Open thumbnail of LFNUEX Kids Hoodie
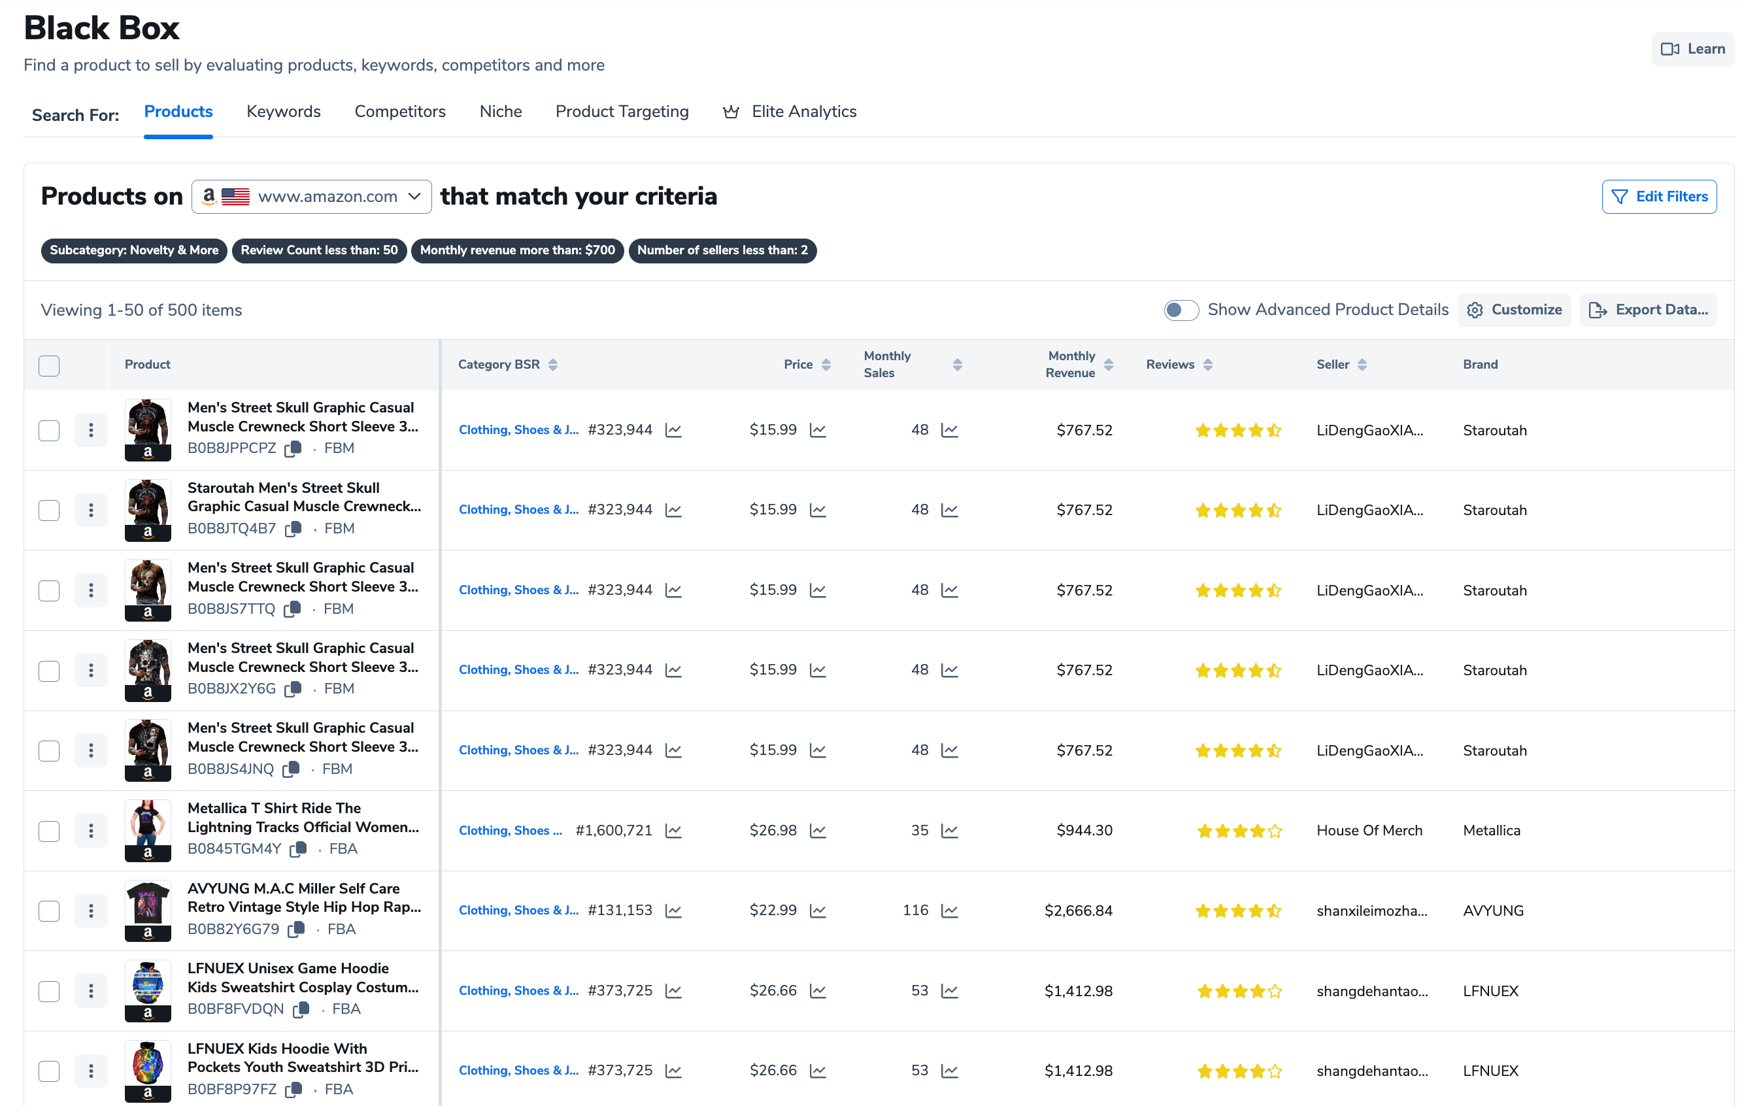The height and width of the screenshot is (1106, 1744). (148, 1071)
